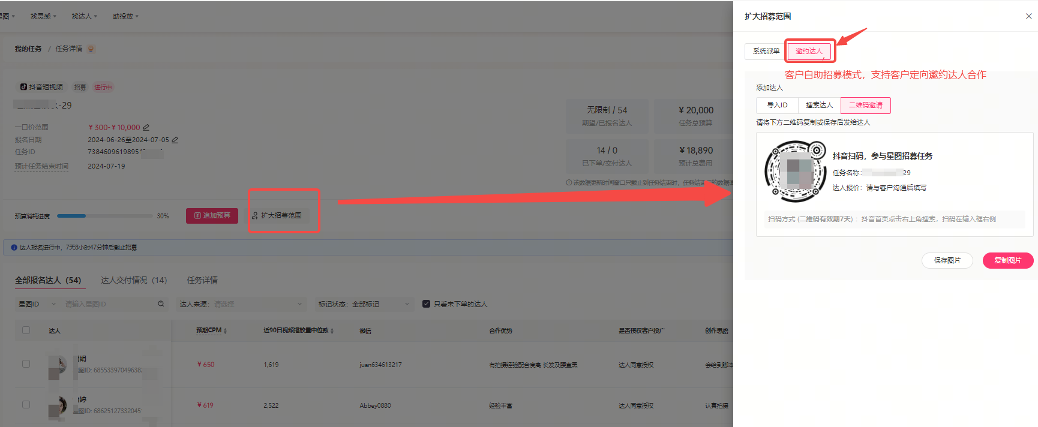Screen dimensions: 1038x427
Task: Click the info icon in the 达人报名进行中 notice
Action: 14,247
